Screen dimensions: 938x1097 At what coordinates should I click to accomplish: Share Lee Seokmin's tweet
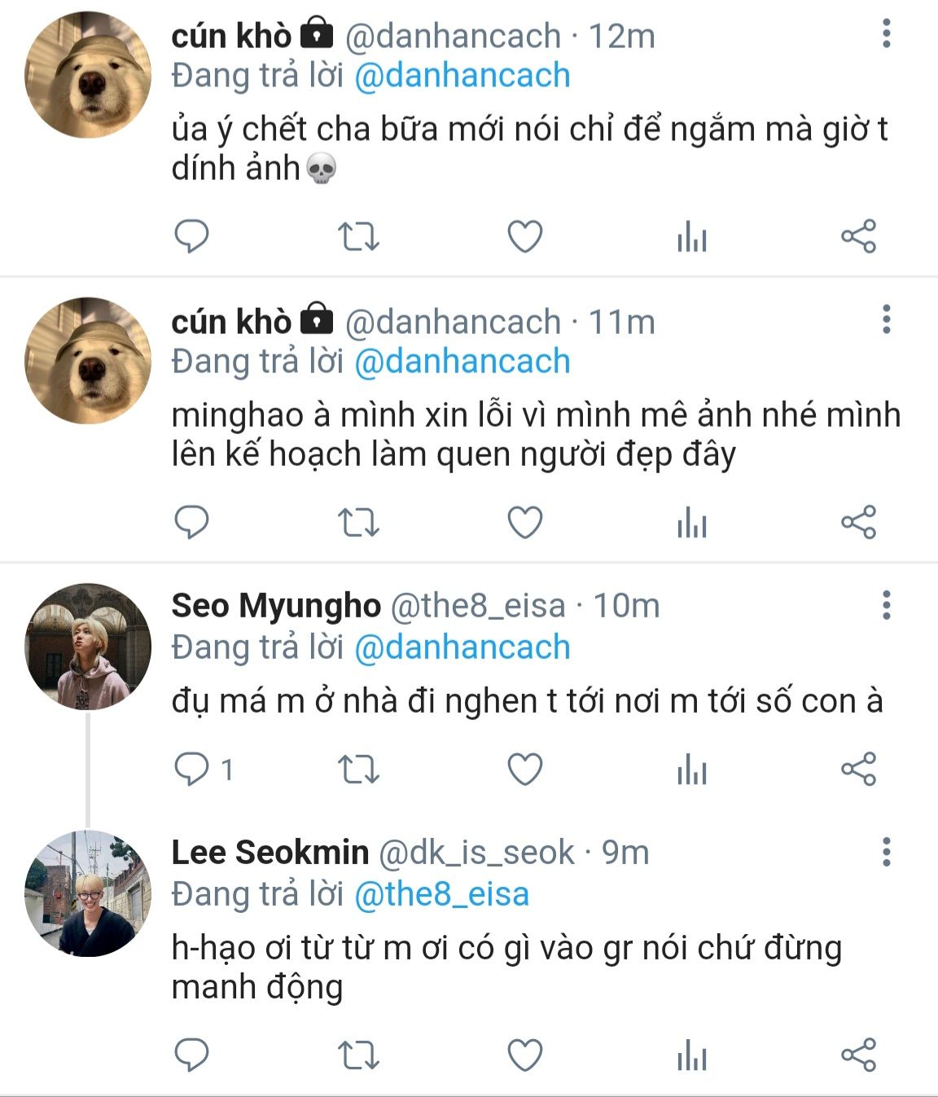[x=858, y=1055]
